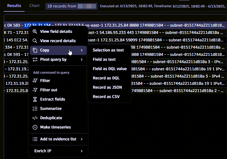Select Summarize command
Image resolution: width=227 pixels, height=159 pixels.
(58, 109)
